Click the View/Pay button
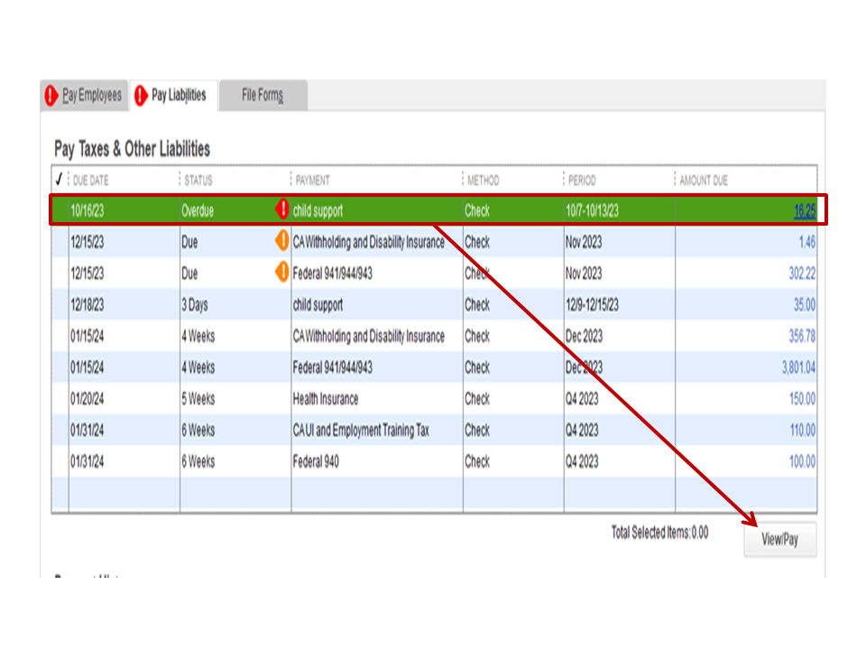The image size is (866, 650). click(779, 539)
